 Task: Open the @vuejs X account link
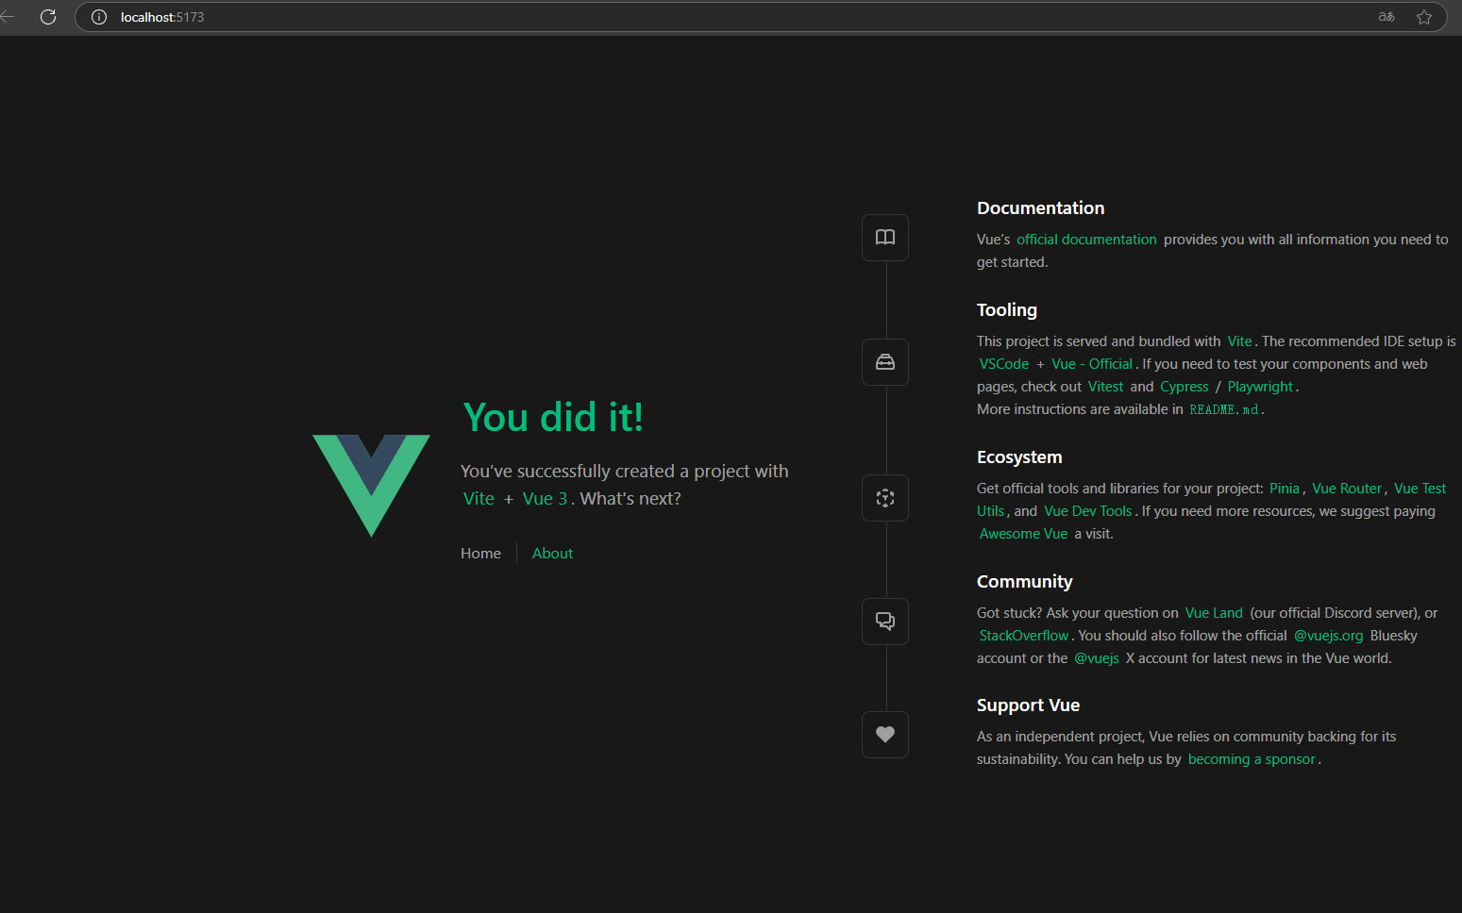[x=1097, y=658]
